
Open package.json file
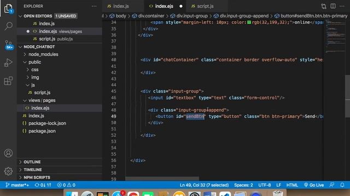[x=42, y=131]
